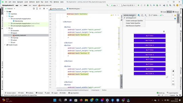This screenshot has height=103, width=183.
Task: Open the app run configuration dropdown
Action: click(x=114, y=5)
